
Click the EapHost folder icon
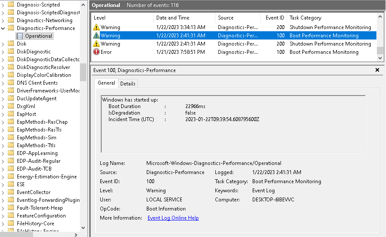pyautogui.click(x=11, y=114)
